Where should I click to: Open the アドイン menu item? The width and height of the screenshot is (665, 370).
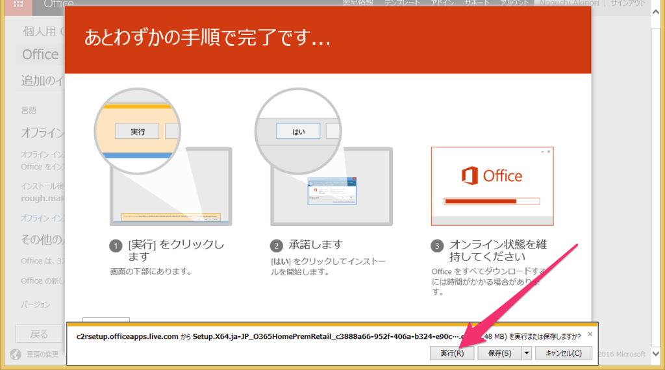tap(442, 3)
